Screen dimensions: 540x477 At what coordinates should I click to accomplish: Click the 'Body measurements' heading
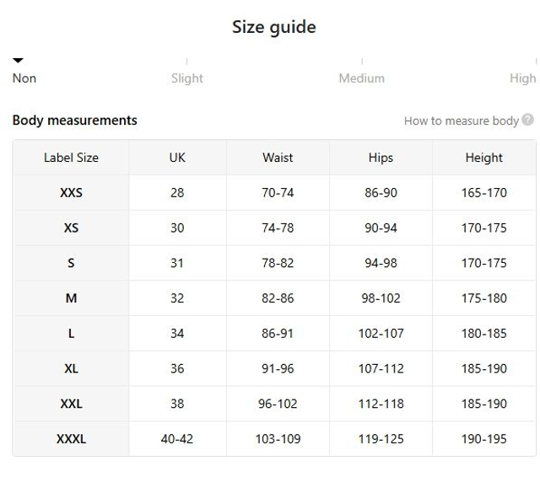pos(74,121)
